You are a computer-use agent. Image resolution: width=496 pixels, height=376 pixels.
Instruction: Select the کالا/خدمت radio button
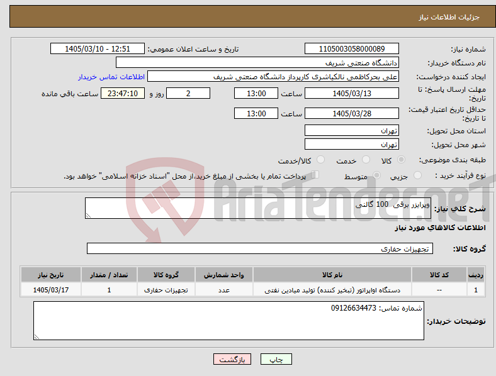(x=321, y=160)
